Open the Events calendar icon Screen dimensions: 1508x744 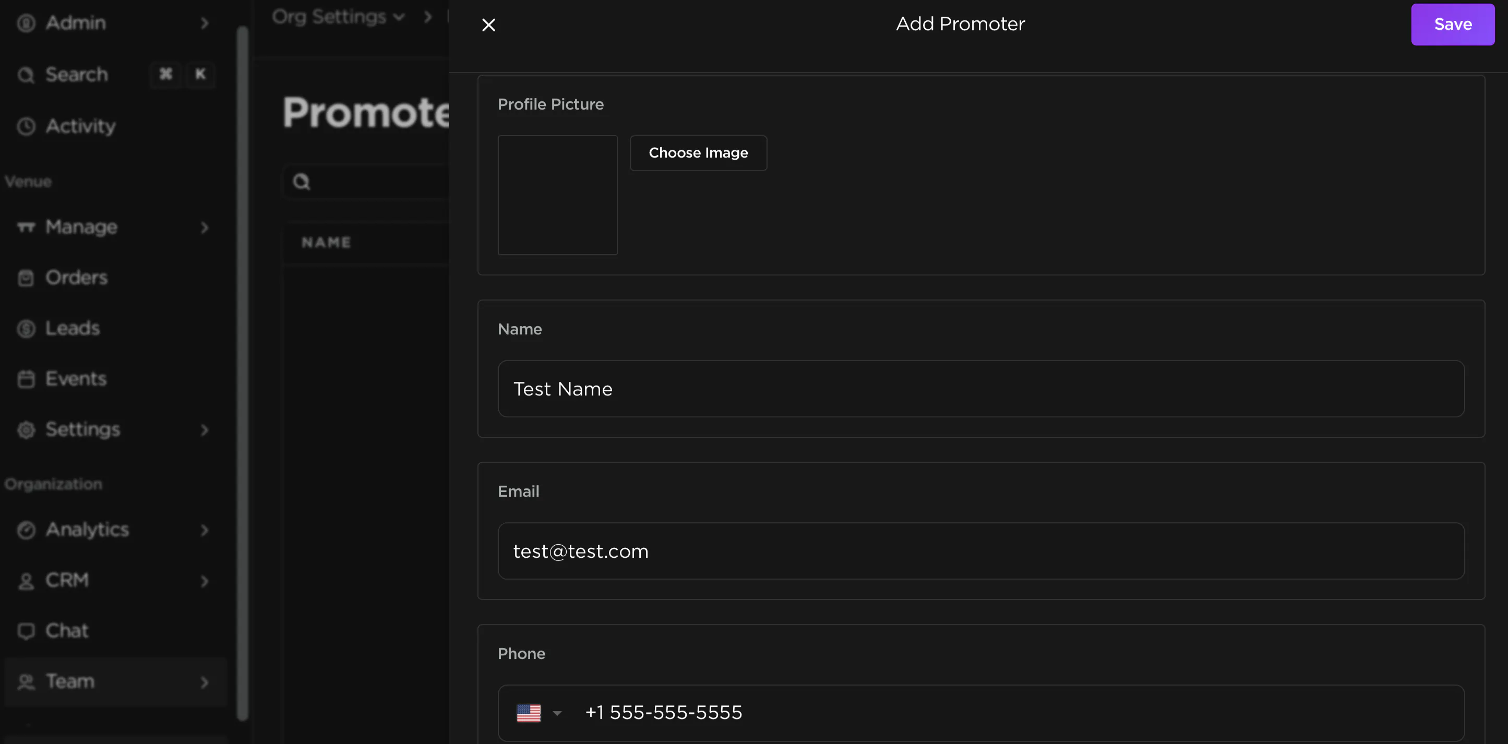[x=26, y=379]
